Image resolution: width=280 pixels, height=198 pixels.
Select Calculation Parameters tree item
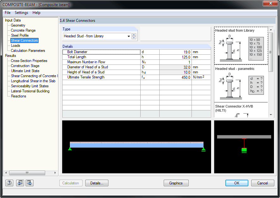pos(28,51)
